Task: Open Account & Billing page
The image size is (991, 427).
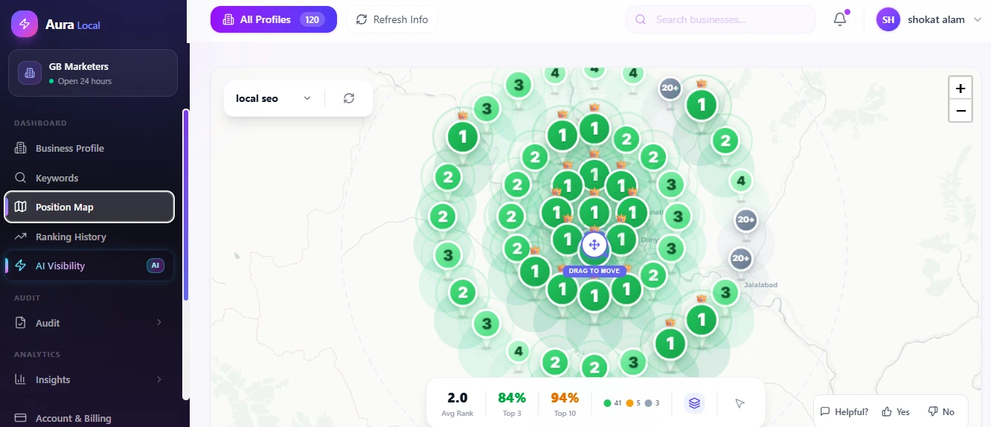Action: (89, 418)
